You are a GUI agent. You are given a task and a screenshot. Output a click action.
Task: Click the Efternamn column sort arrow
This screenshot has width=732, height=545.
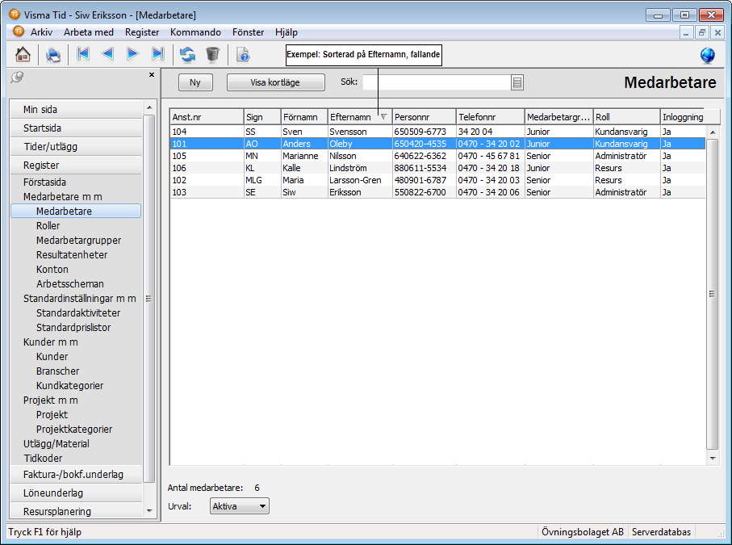(383, 117)
